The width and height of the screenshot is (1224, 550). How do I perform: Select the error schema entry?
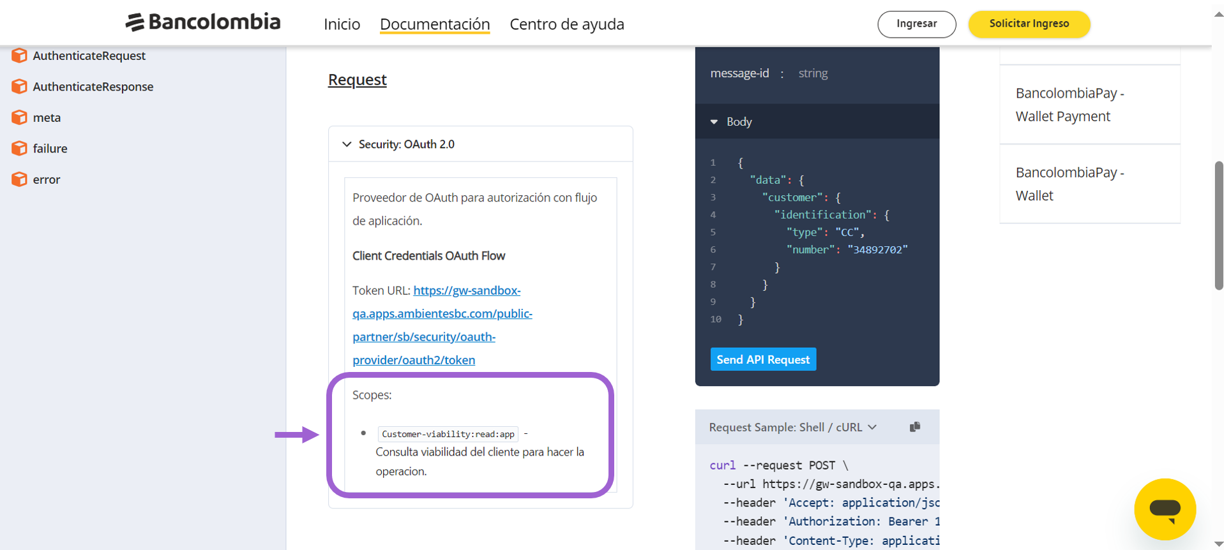pos(47,179)
